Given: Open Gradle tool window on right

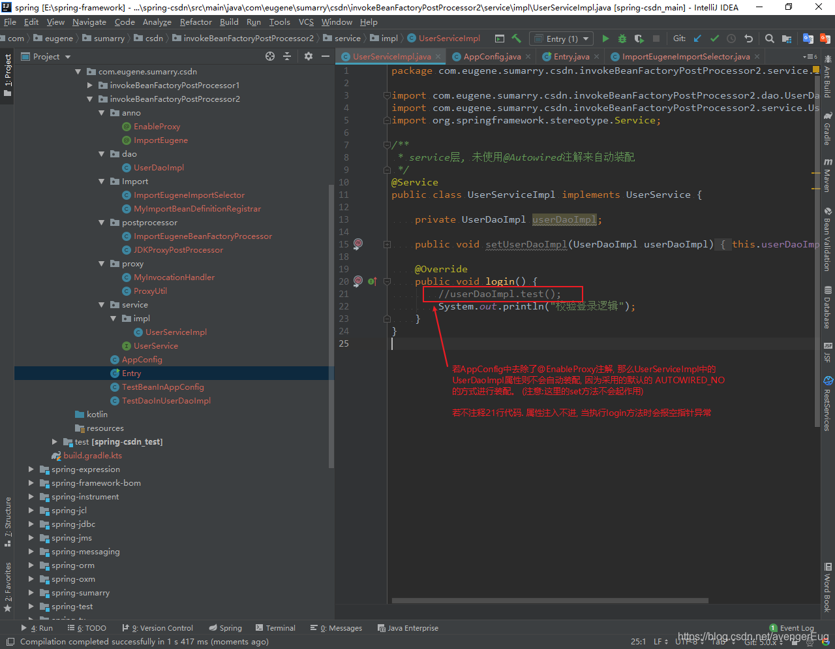Looking at the screenshot, I should click(x=828, y=129).
